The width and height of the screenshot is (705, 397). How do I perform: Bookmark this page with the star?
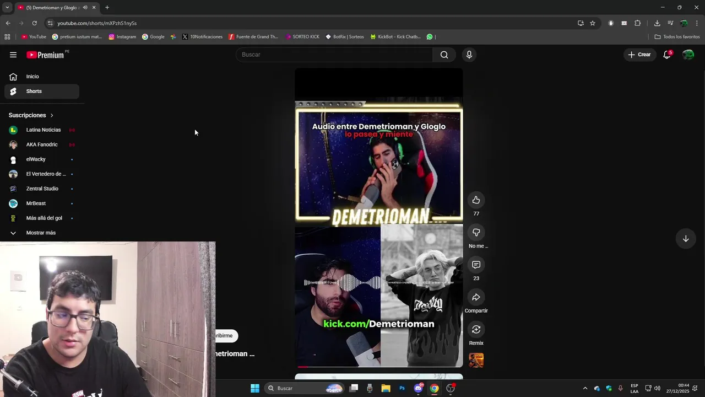(593, 23)
